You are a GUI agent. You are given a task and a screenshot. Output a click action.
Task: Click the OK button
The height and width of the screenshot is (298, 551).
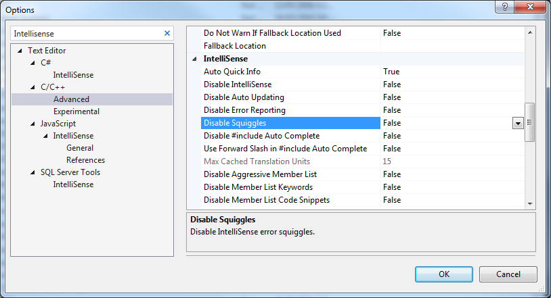point(443,274)
